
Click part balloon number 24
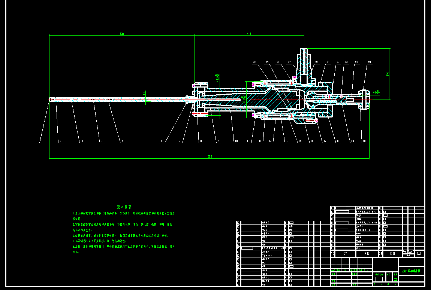pos(338,62)
